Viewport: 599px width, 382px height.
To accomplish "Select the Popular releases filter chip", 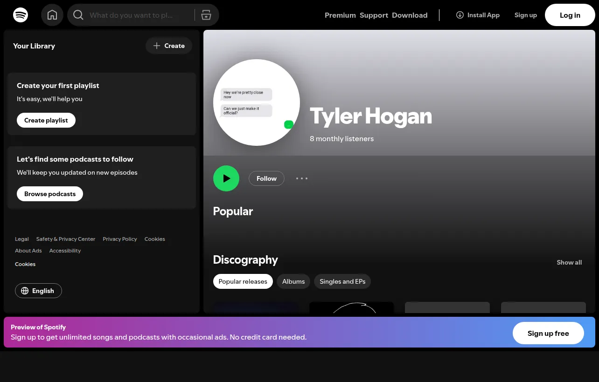I will pyautogui.click(x=243, y=281).
